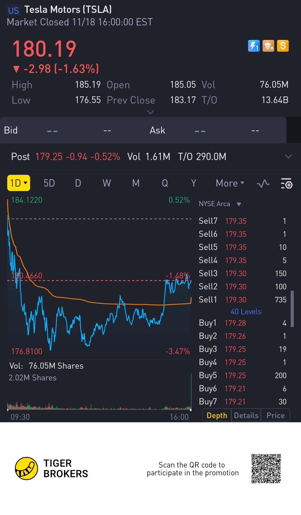Tap the Low 176.55 value
The width and height of the screenshot is (301, 515).
coord(88,100)
